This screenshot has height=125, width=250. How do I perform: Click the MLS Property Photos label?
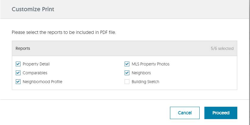[x=151, y=64]
